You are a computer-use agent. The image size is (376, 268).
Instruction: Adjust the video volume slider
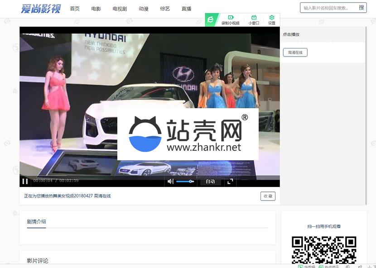185,181
